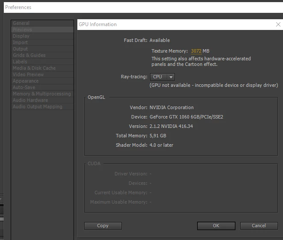283x240 pixels.
Task: Click the 'GeForce GTX 1060 6GB/PCIe/SSE2' device text
Action: [186, 117]
